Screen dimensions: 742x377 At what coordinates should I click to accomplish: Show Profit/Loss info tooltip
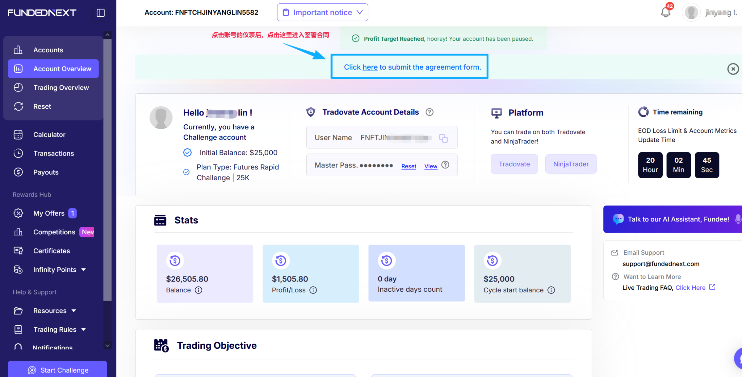click(x=313, y=290)
